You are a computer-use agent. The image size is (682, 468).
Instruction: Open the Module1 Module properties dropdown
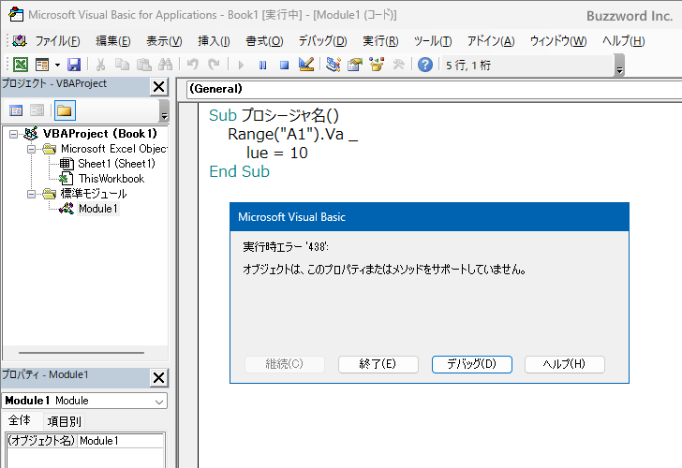click(x=85, y=401)
